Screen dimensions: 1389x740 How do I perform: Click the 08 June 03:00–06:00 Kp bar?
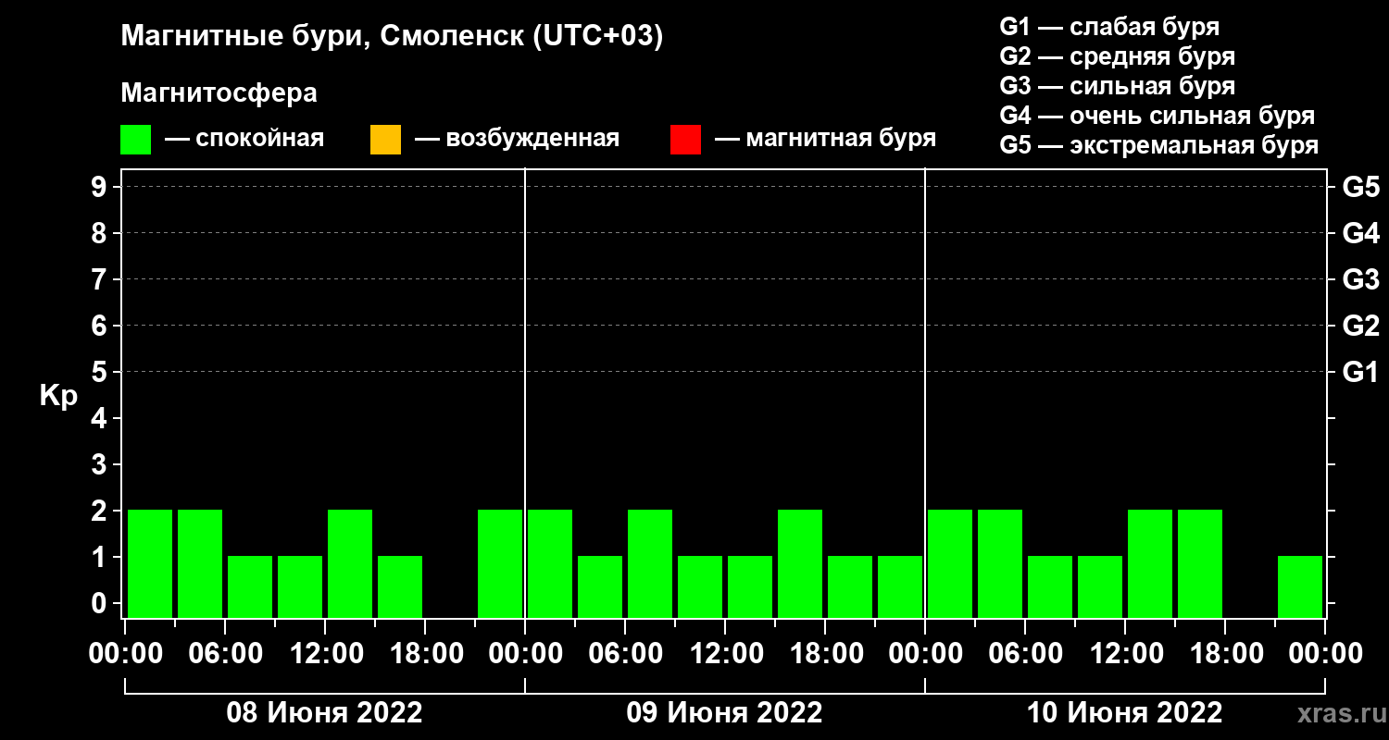200,563
